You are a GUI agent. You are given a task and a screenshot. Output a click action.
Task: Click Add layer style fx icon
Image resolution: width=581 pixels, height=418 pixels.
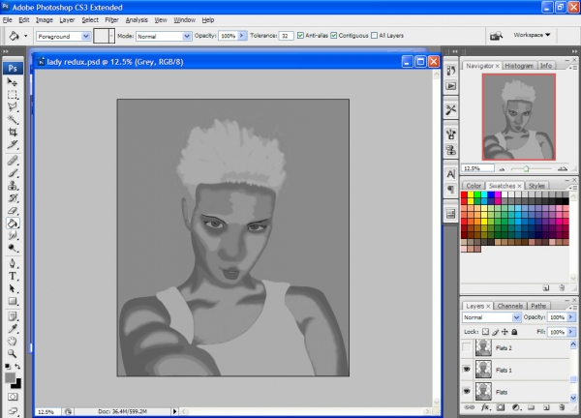click(x=485, y=407)
